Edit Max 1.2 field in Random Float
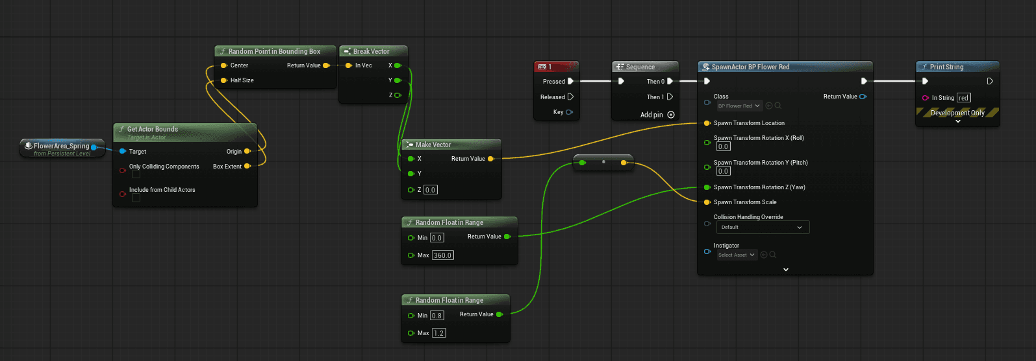 pos(439,333)
